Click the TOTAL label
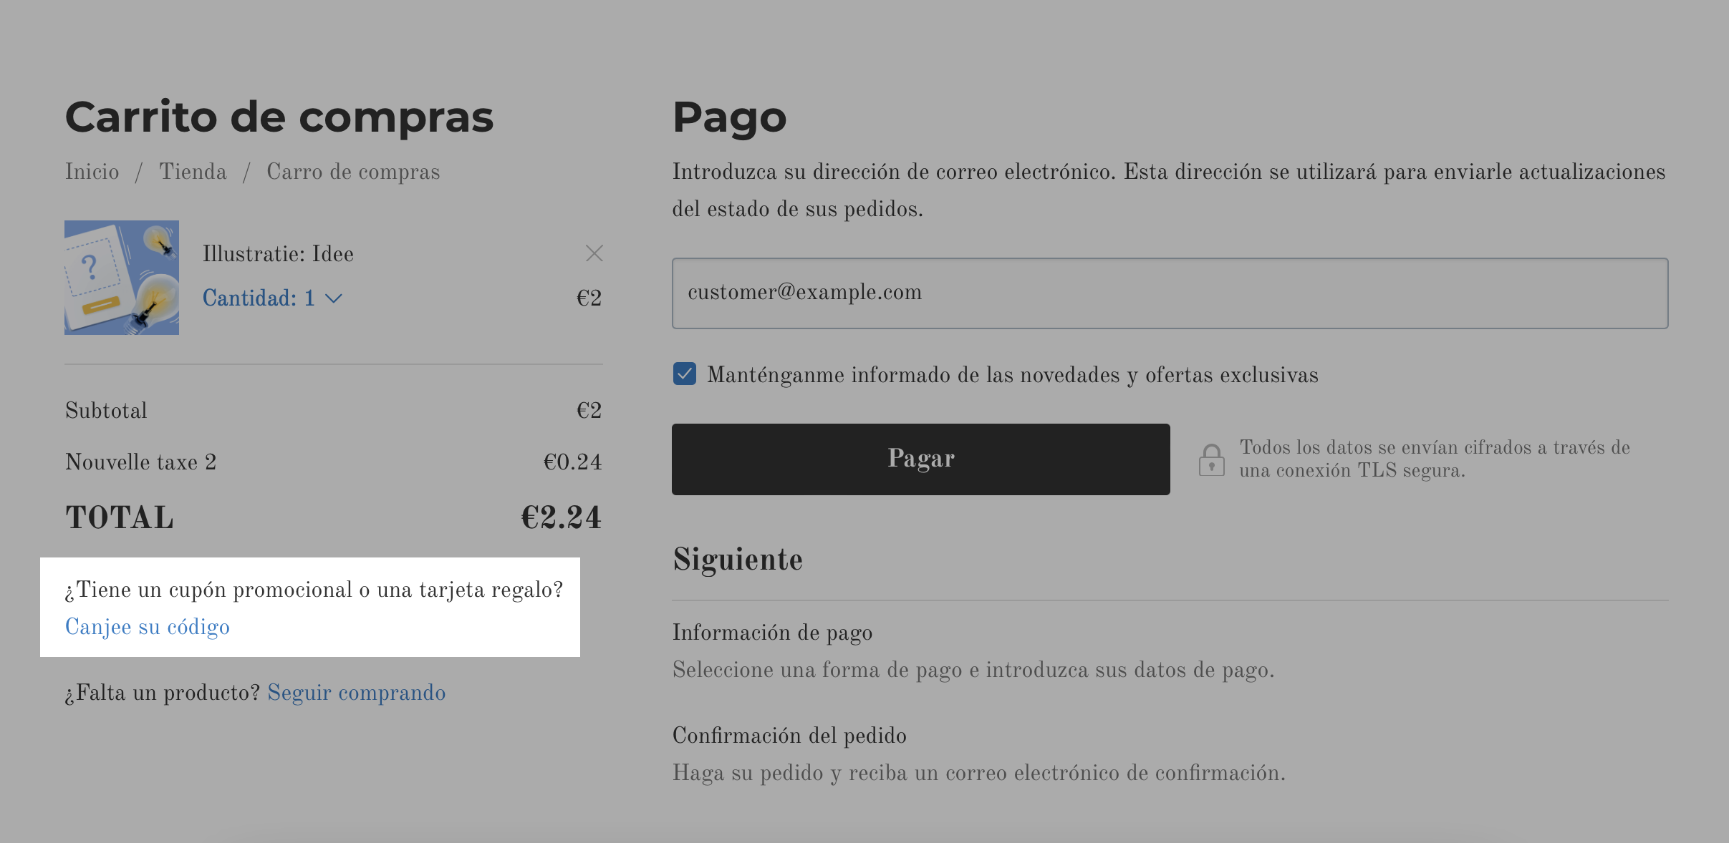The image size is (1729, 843). point(120,517)
